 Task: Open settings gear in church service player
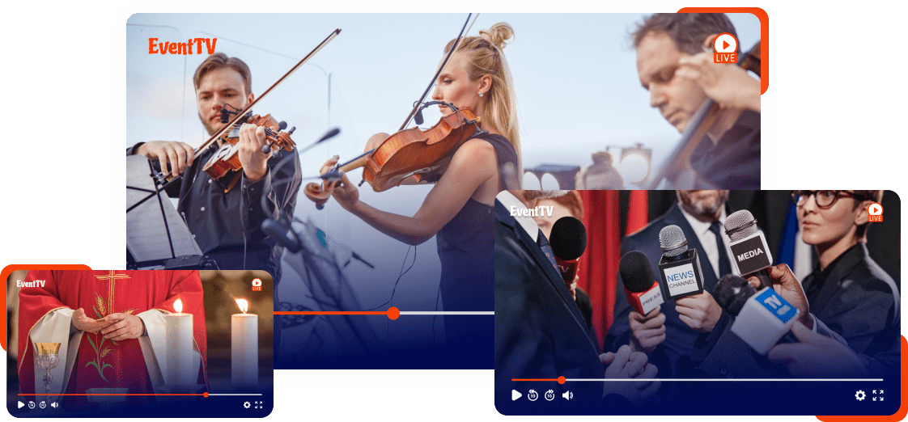pos(247,404)
